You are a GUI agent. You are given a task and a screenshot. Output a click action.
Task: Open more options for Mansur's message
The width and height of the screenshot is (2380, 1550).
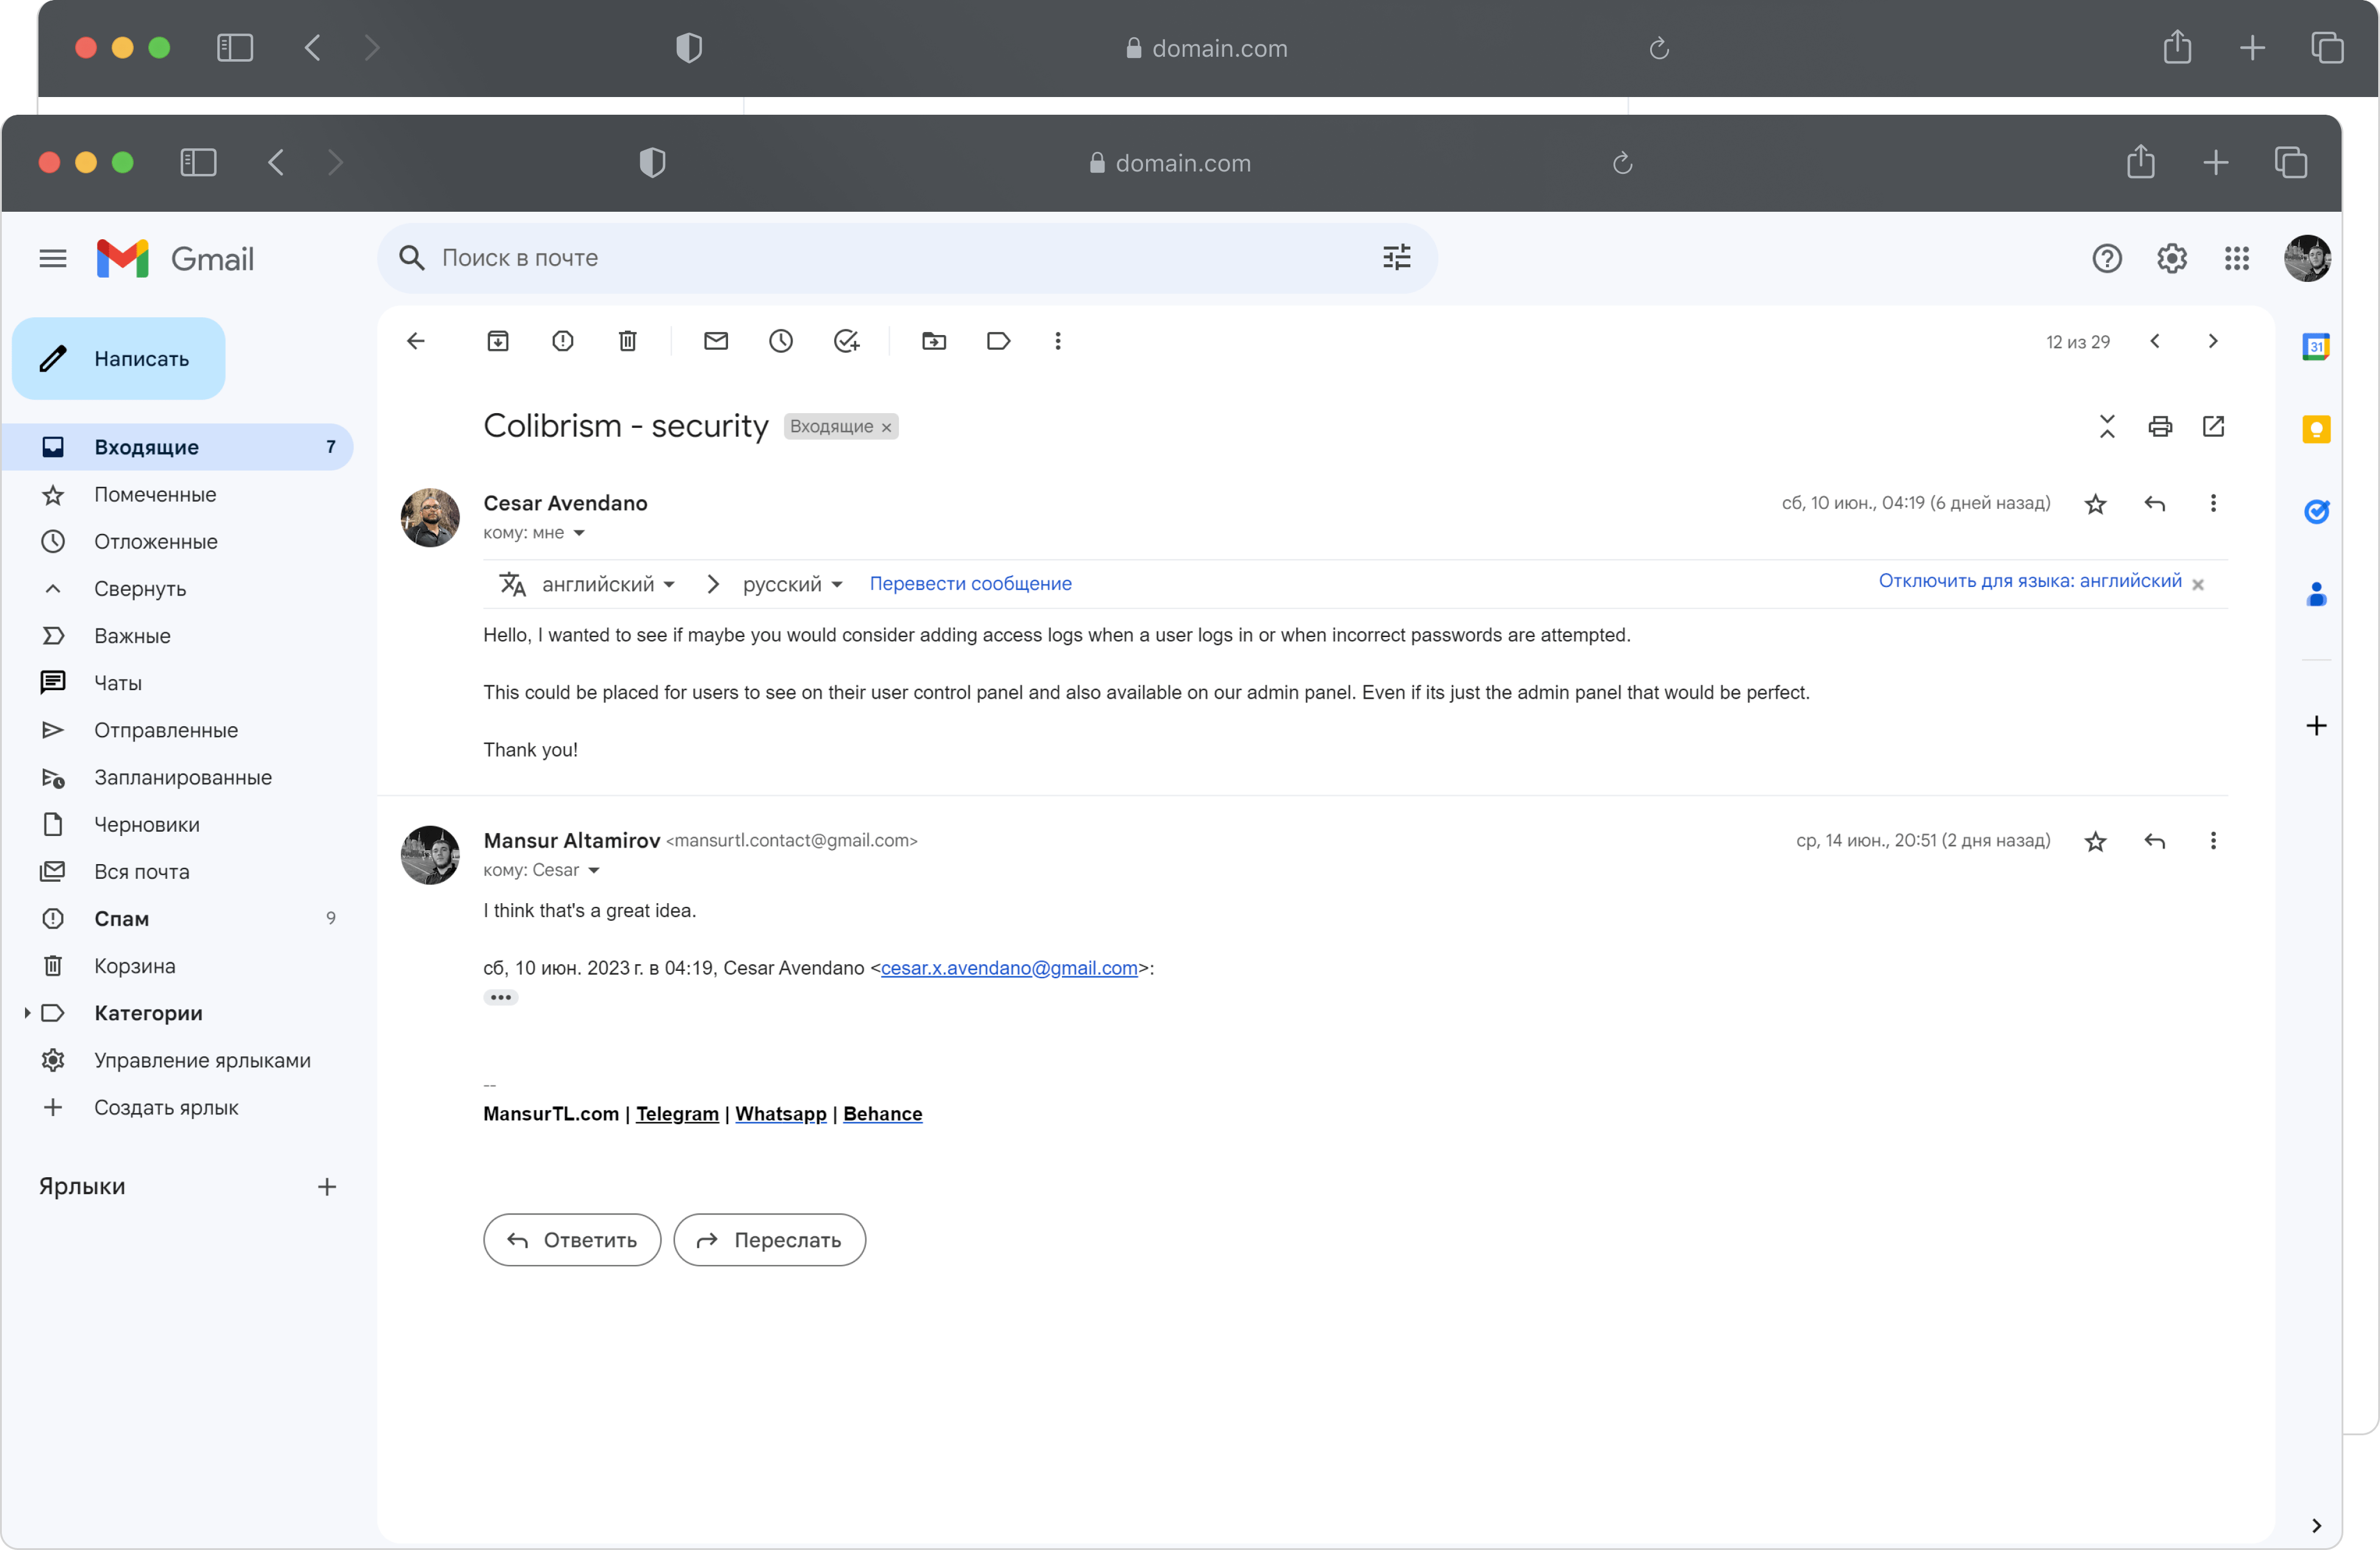pos(2213,841)
